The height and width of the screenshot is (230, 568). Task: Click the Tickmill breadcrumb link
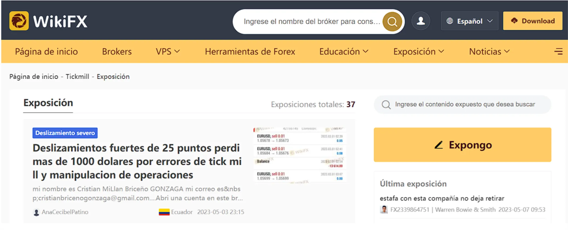(77, 76)
